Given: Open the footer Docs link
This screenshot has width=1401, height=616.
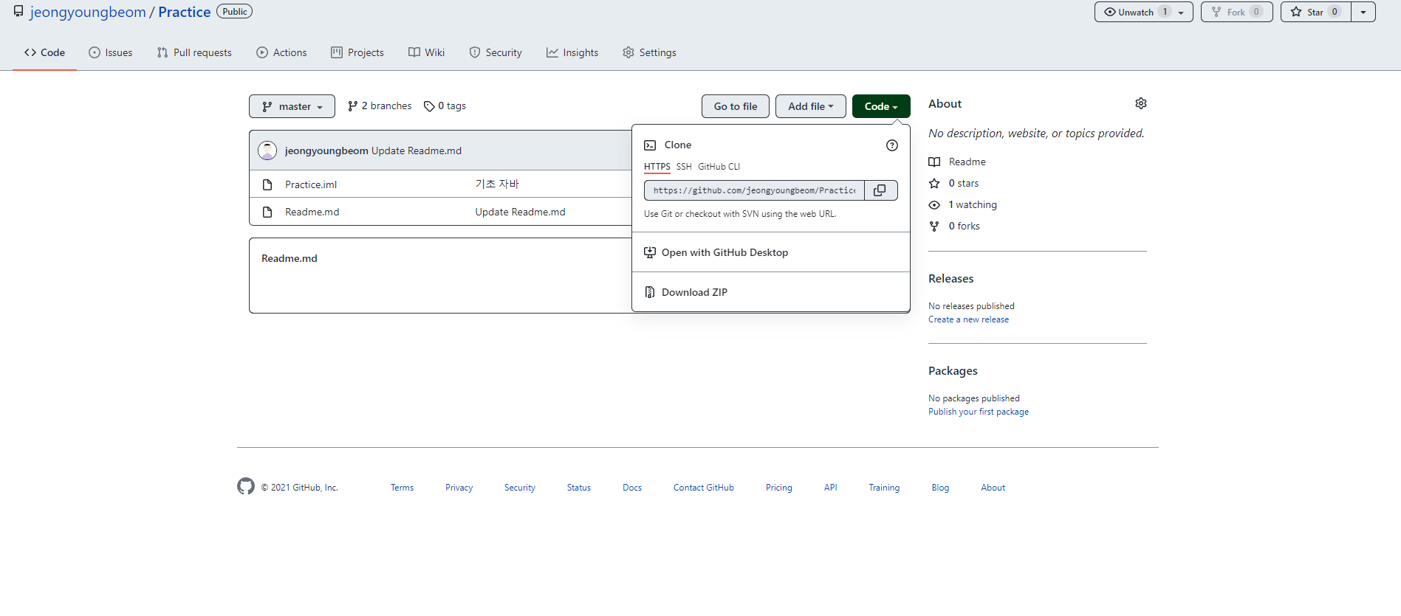Looking at the screenshot, I should (x=632, y=488).
